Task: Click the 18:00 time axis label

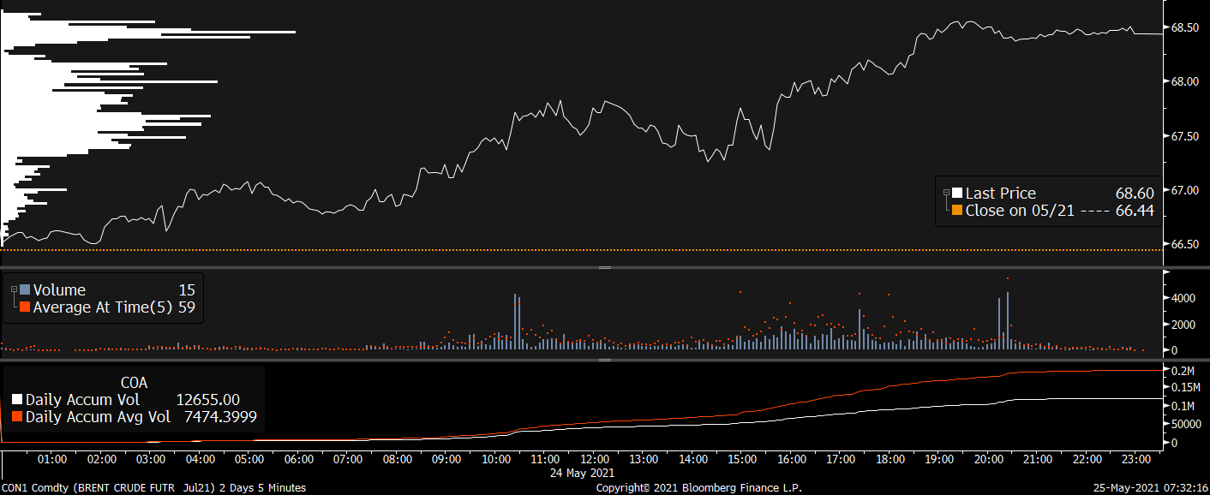Action: 890,459
